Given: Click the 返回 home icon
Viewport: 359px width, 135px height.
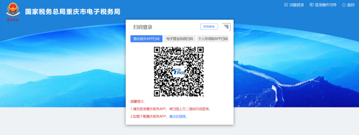Looking at the screenshot, I should (344, 5).
